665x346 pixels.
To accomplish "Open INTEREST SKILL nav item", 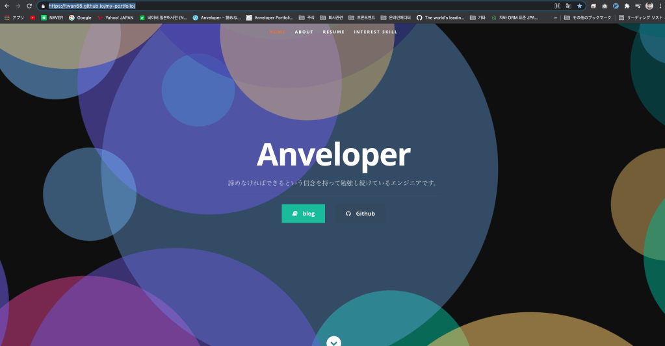I will [x=375, y=32].
